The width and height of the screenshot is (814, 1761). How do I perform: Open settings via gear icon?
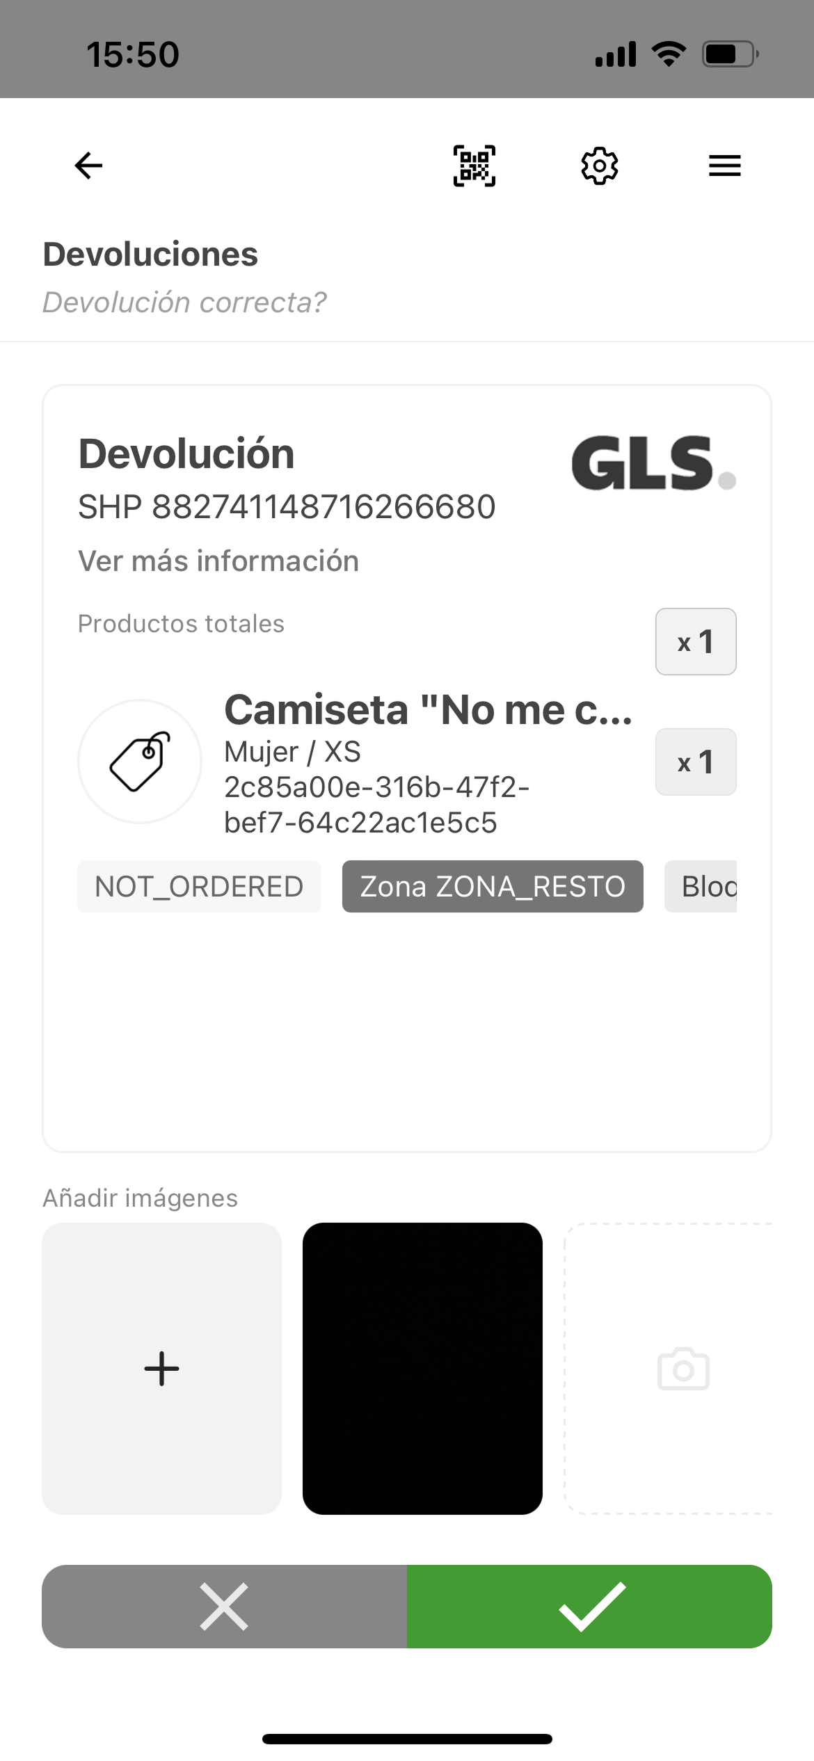tap(599, 166)
